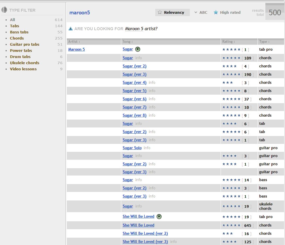This screenshot has width=285, height=245.
Task: Play the Sugar tab pro song
Action: tap(138, 49)
